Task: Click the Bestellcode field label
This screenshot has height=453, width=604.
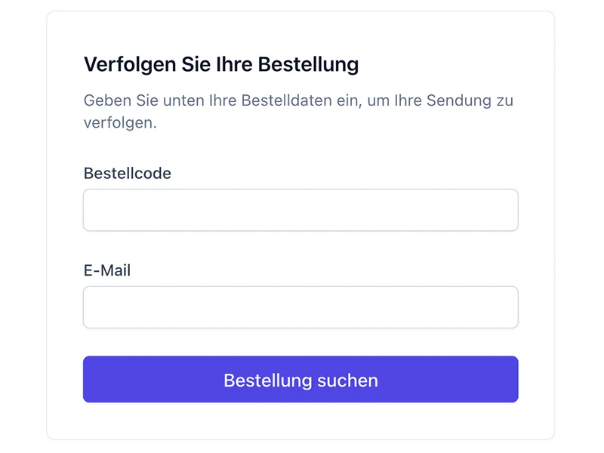Action: tap(128, 173)
